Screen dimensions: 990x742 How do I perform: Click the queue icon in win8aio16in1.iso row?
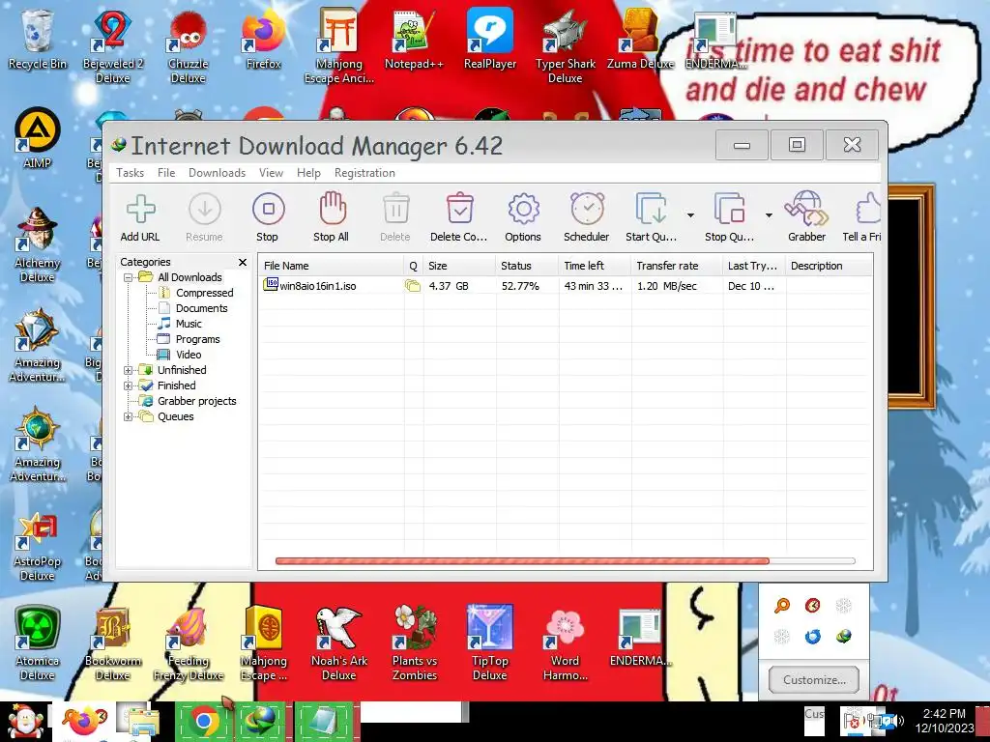(x=412, y=286)
